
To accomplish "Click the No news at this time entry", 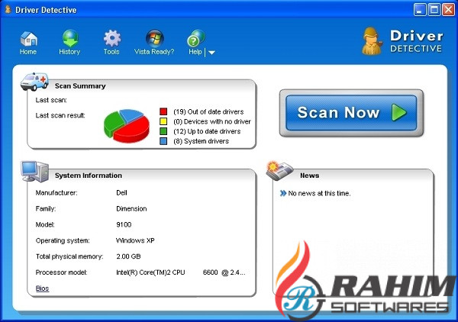I will 319,193.
